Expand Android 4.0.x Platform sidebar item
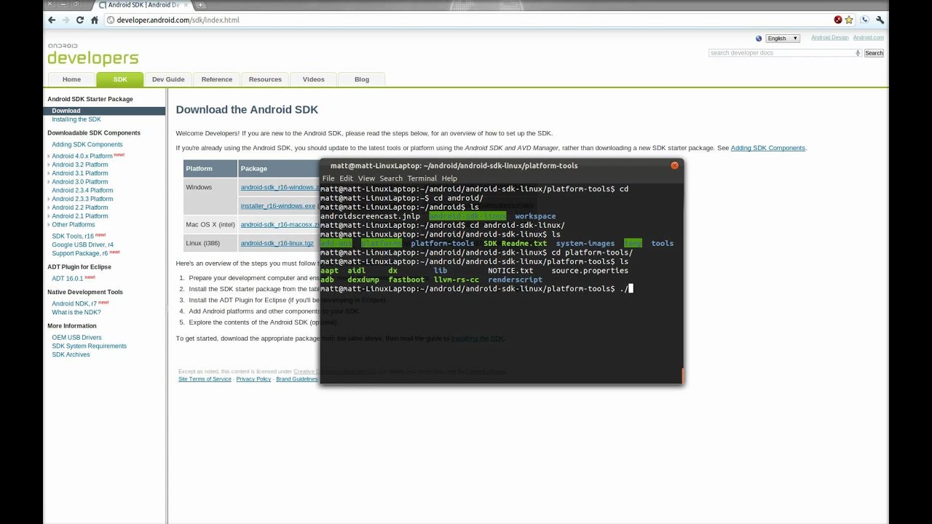The image size is (932, 524). [x=49, y=156]
